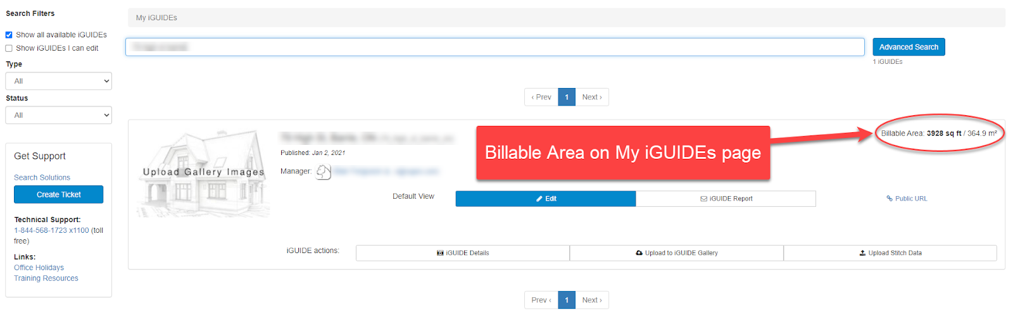The image size is (1013, 317).
Task: Click bottom pagination Next button
Action: point(592,300)
